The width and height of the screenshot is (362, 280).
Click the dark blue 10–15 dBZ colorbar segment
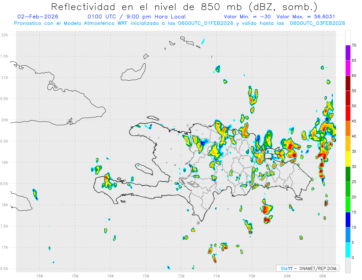[x=348, y=220]
